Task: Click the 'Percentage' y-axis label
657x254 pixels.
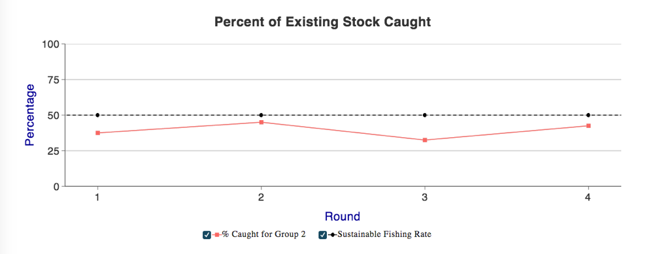Action: [30, 115]
